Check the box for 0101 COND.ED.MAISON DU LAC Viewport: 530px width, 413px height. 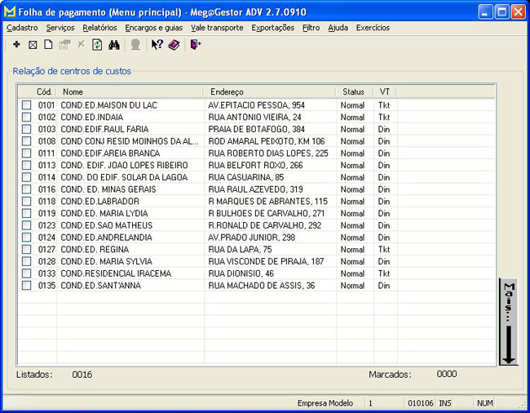tap(26, 104)
